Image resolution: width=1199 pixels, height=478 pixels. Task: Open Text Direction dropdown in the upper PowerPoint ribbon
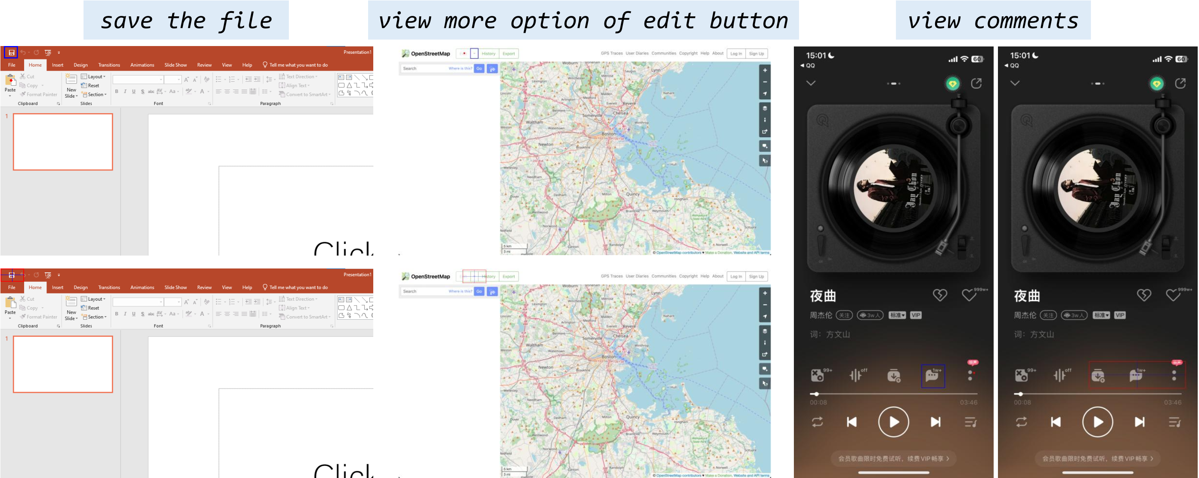tap(298, 76)
